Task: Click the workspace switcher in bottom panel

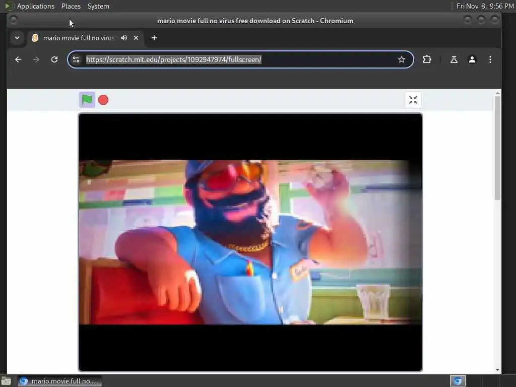Action: click(458, 381)
